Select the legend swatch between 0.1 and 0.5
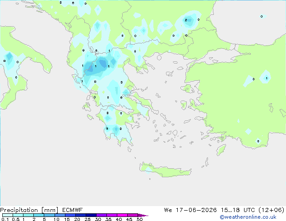Image resolution: width=286 pixels, height=221 pixels. click(8, 215)
